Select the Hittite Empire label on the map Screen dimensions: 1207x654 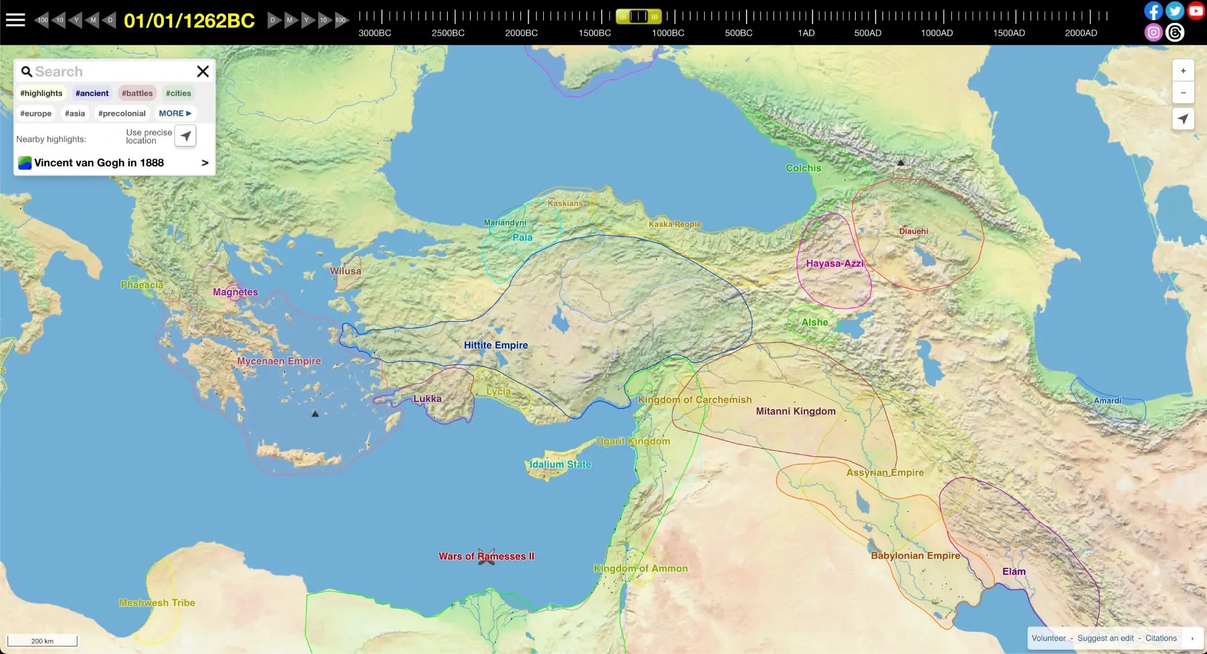coord(495,345)
